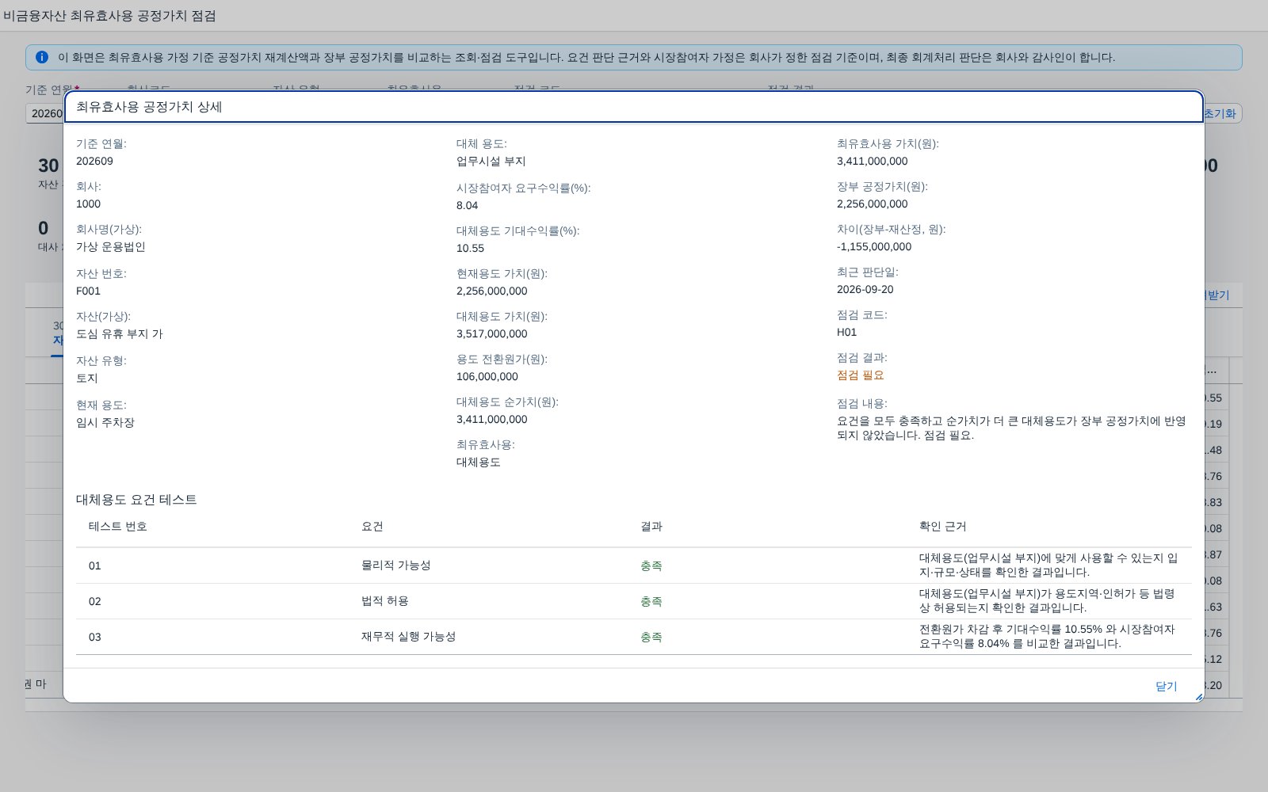Select test row 03 재무적 실행 가능성

click(634, 637)
